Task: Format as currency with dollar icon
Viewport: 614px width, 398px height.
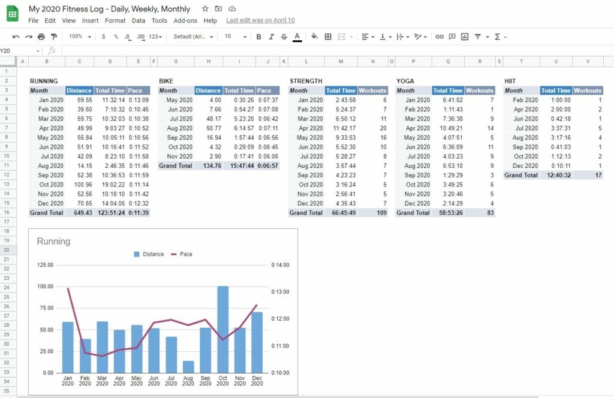Action: 103,37
